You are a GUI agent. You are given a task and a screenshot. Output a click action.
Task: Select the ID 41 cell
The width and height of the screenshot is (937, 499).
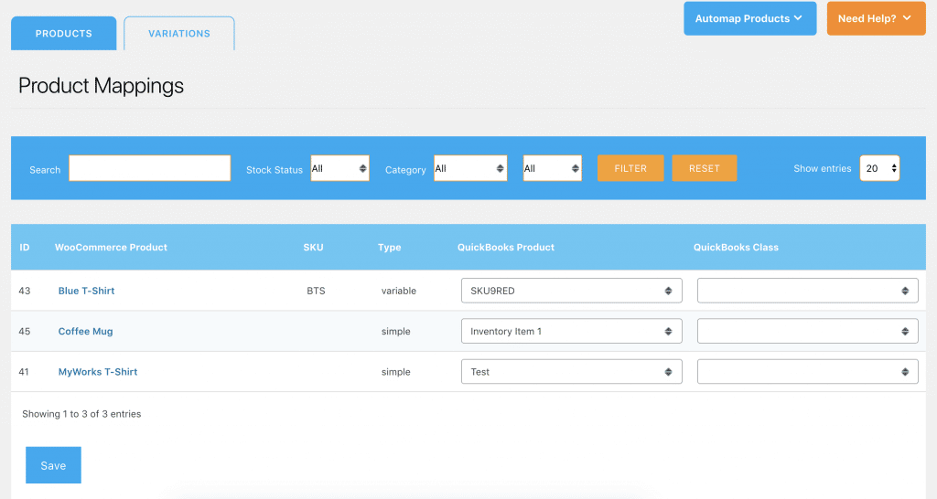click(x=24, y=372)
